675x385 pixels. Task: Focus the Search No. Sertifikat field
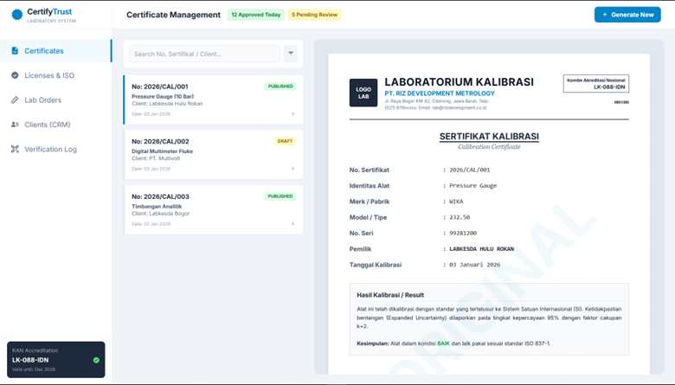click(x=204, y=54)
